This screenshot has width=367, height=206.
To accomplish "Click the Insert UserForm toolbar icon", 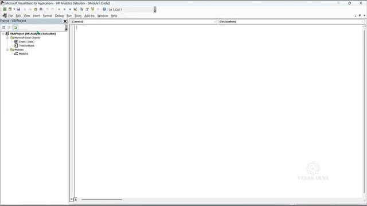I will pos(10,9).
